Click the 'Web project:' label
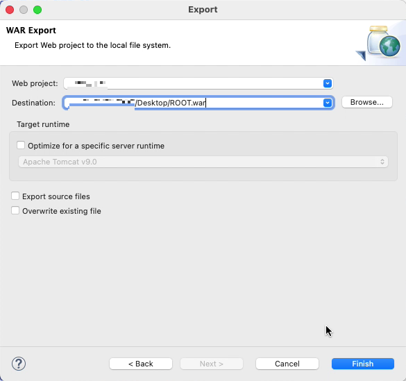The height and width of the screenshot is (381, 406). pyautogui.click(x=35, y=83)
